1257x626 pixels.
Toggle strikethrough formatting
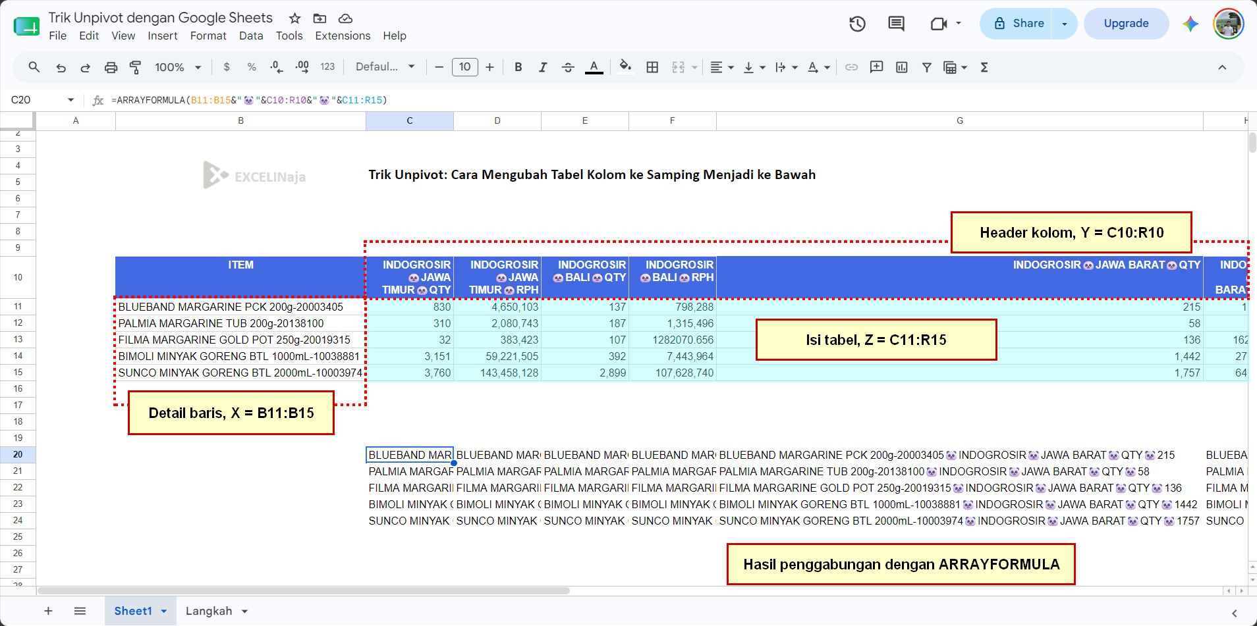(x=568, y=67)
